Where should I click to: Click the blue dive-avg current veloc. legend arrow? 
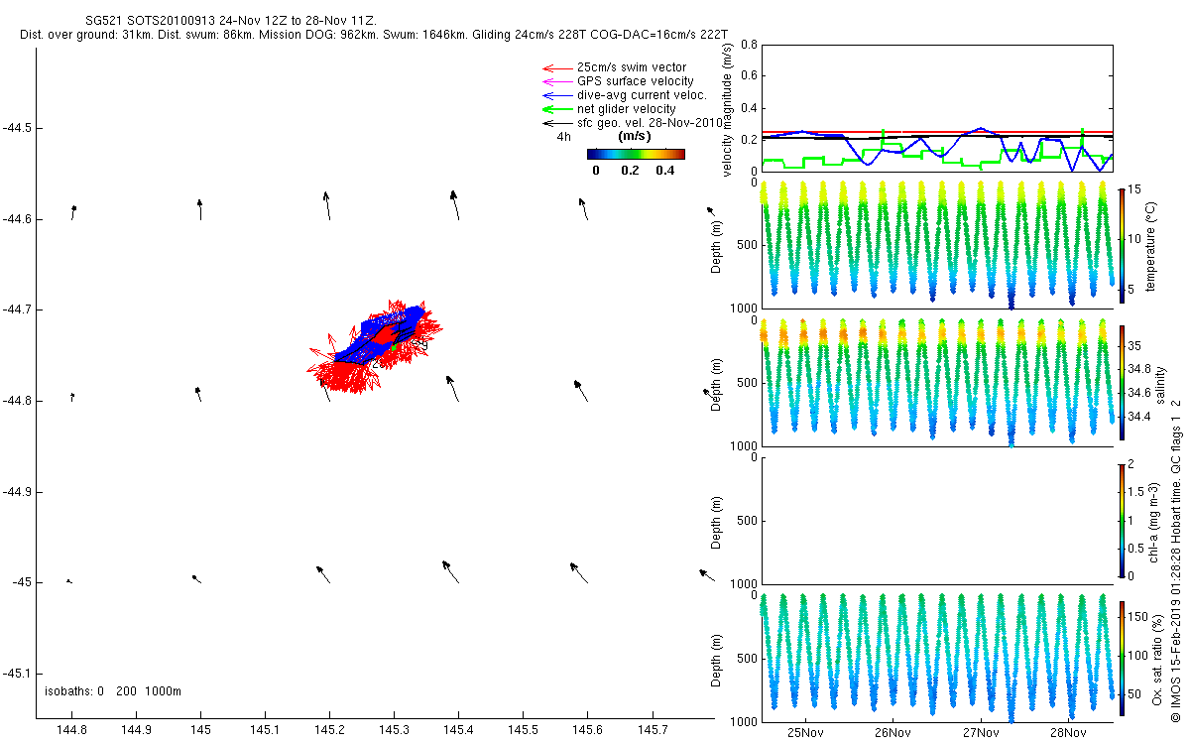[x=556, y=95]
